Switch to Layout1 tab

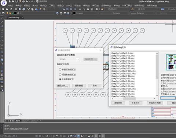point(25,121)
